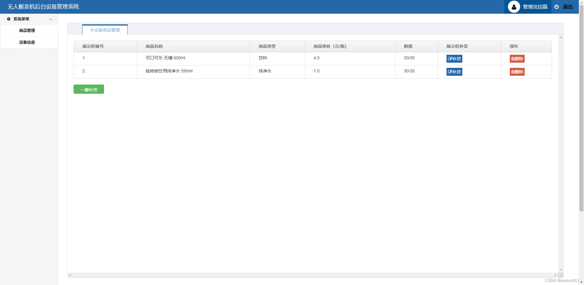Restock 可口可乐 无糖 600ml with 补货 button
The image size is (584, 285).
[454, 59]
